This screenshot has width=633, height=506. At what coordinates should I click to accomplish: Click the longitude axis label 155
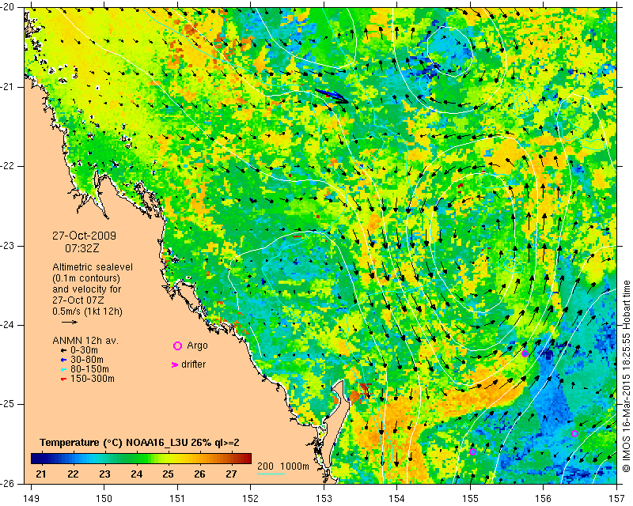[470, 499]
